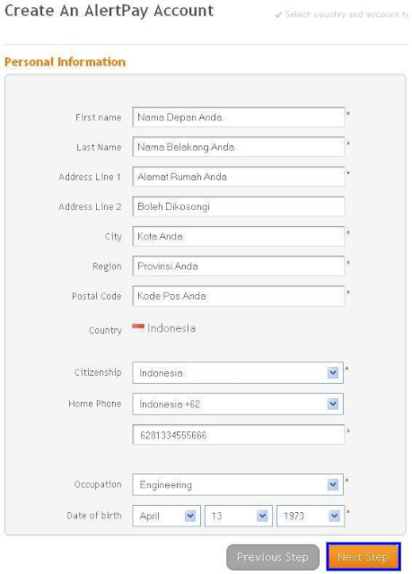412x574 pixels.
Task: Click the Previous Step button
Action: click(x=273, y=557)
